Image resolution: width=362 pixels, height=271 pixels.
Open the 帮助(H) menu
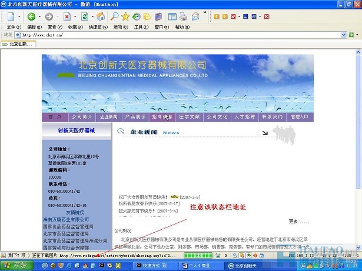tap(182, 27)
